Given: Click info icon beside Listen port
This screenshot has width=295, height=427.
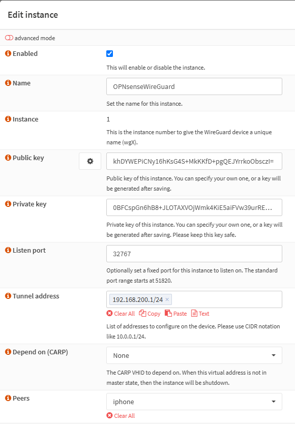Looking at the screenshot, I should tap(8, 250).
